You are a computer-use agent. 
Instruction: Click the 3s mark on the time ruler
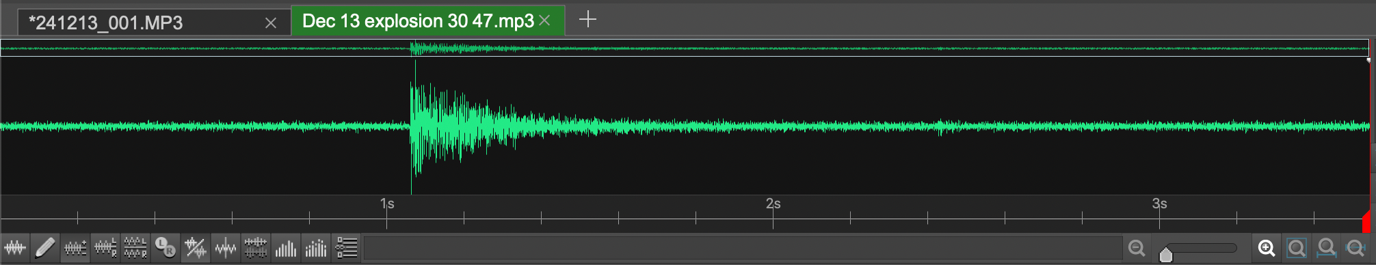point(1160,204)
